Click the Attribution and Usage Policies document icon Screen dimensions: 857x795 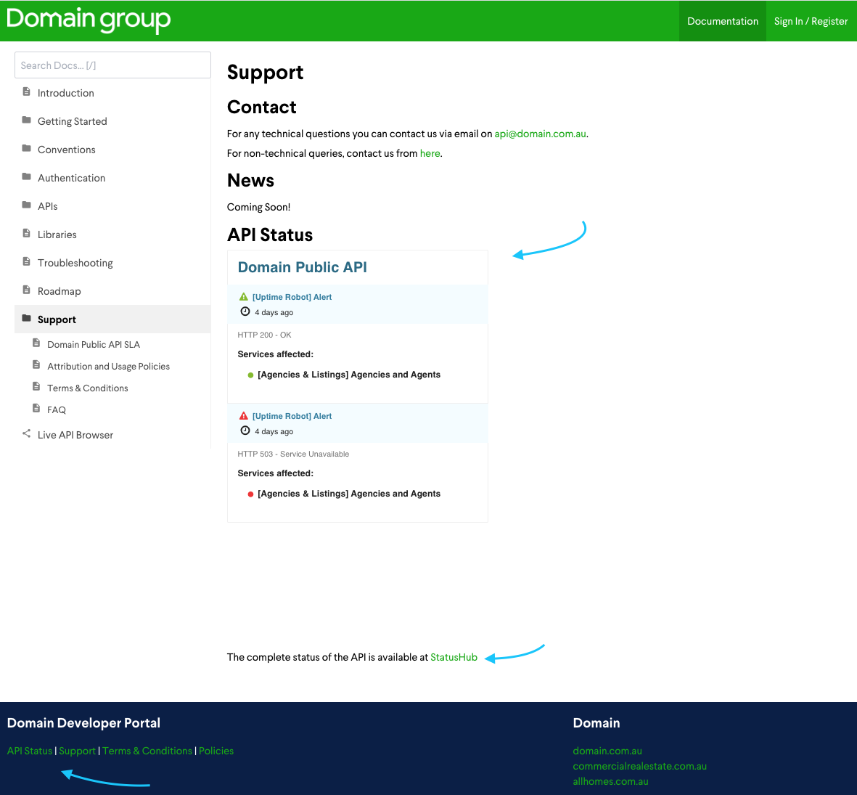tap(36, 364)
